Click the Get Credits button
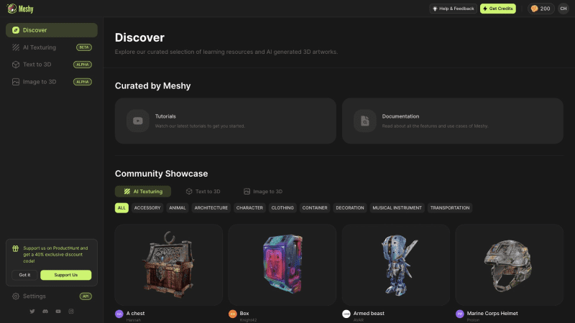This screenshot has width=575, height=323. [x=498, y=9]
